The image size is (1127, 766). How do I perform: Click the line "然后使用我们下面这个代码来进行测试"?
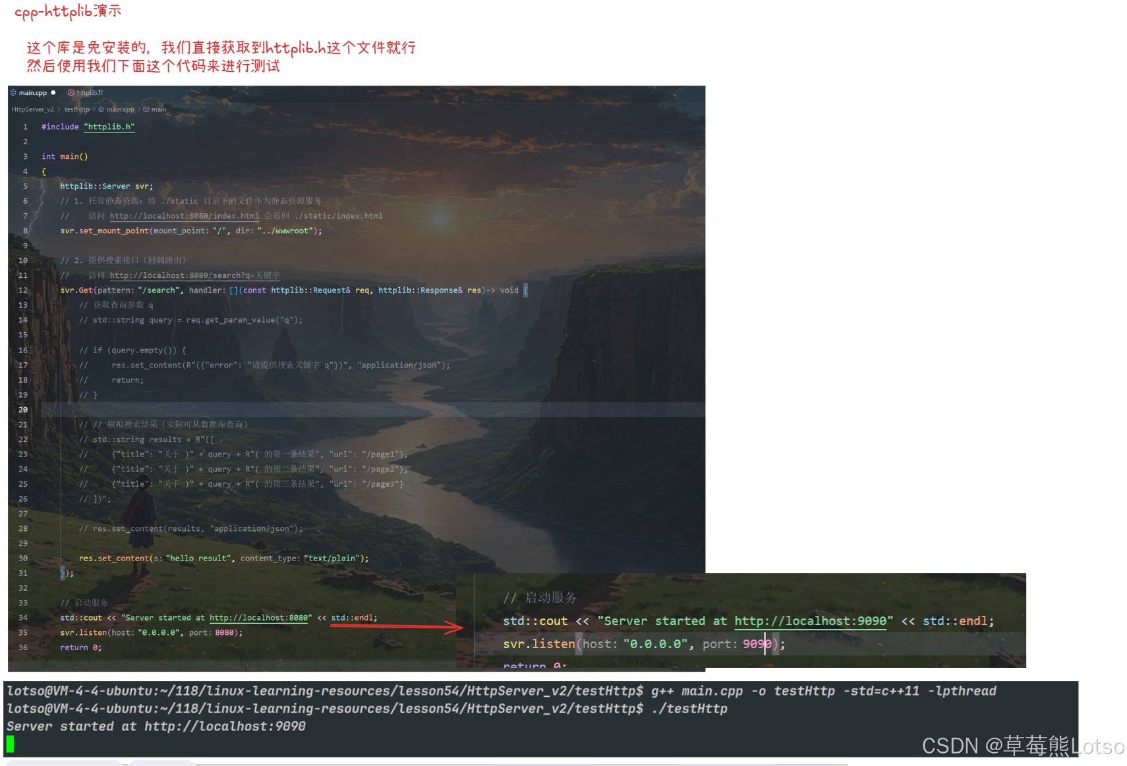tap(153, 66)
